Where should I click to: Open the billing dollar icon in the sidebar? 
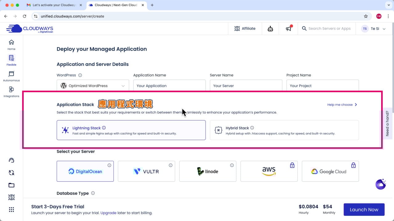(x=11, y=197)
